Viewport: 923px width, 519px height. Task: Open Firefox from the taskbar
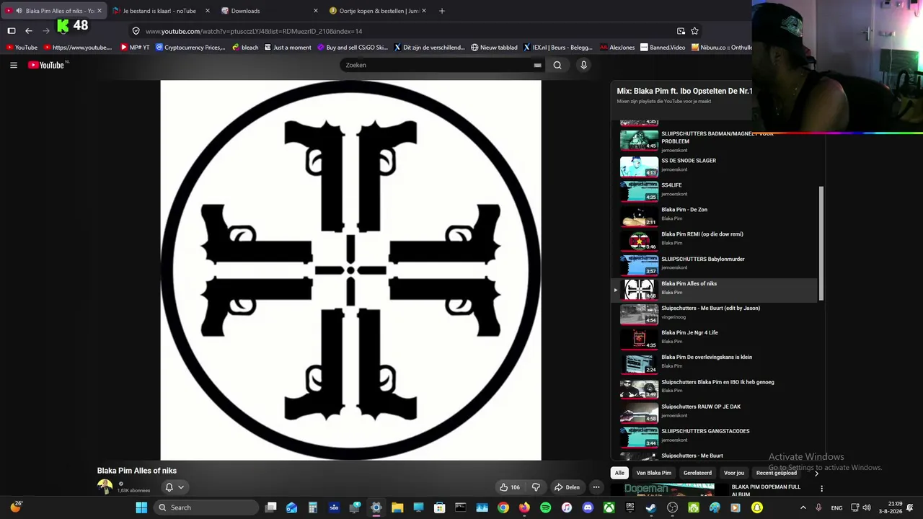point(524,507)
